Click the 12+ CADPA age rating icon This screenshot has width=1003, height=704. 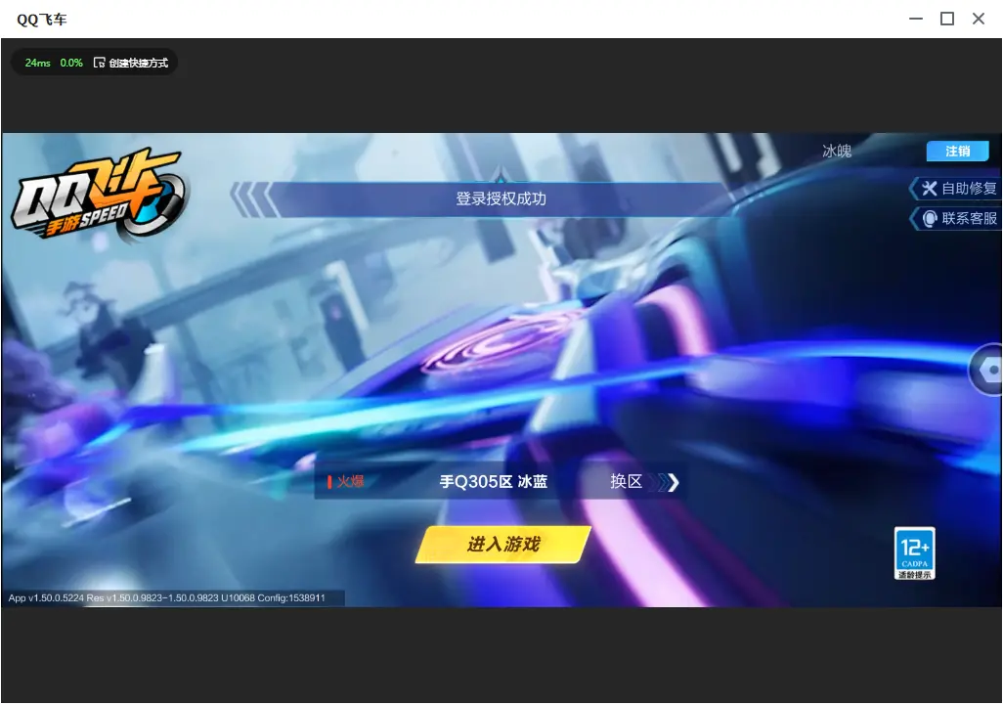point(915,553)
